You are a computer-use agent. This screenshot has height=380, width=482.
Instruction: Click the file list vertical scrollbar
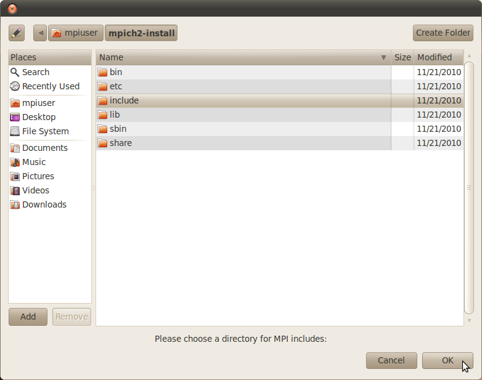point(469,188)
